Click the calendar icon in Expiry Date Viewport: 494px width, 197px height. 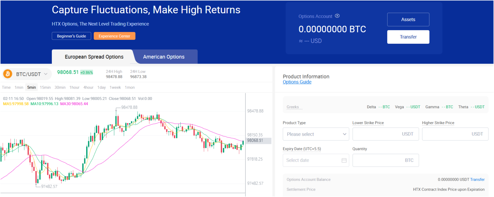point(344,160)
